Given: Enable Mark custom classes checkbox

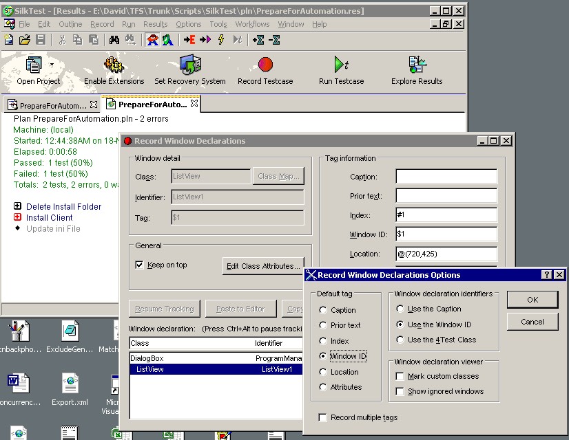Looking at the screenshot, I should coord(400,376).
